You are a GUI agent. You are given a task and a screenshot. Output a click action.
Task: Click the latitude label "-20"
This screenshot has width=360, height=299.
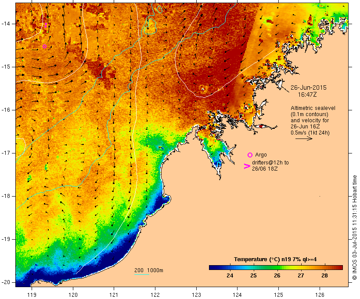pyautogui.click(x=5, y=282)
